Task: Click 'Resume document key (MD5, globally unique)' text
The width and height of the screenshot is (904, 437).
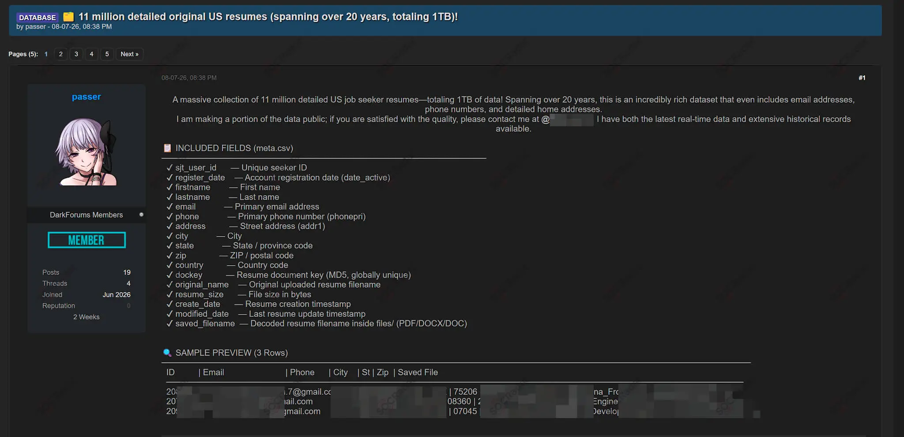Action: (x=324, y=275)
